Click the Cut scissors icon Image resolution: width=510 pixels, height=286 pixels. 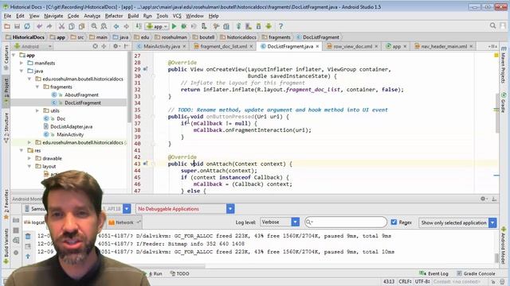61,26
